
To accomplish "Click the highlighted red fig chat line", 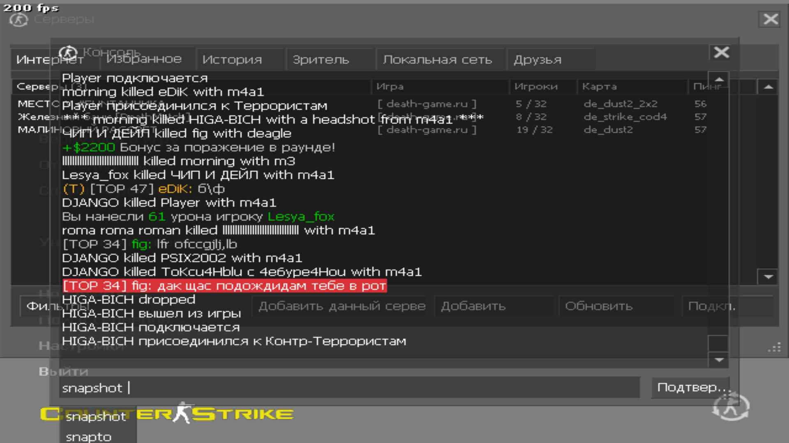I will point(224,286).
